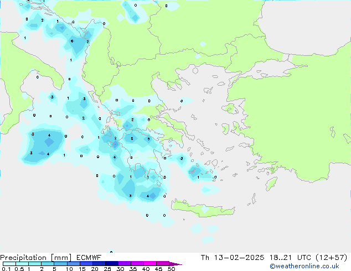Click the '10' legend scale value
Screen dimensions: 351x271
point(69,269)
